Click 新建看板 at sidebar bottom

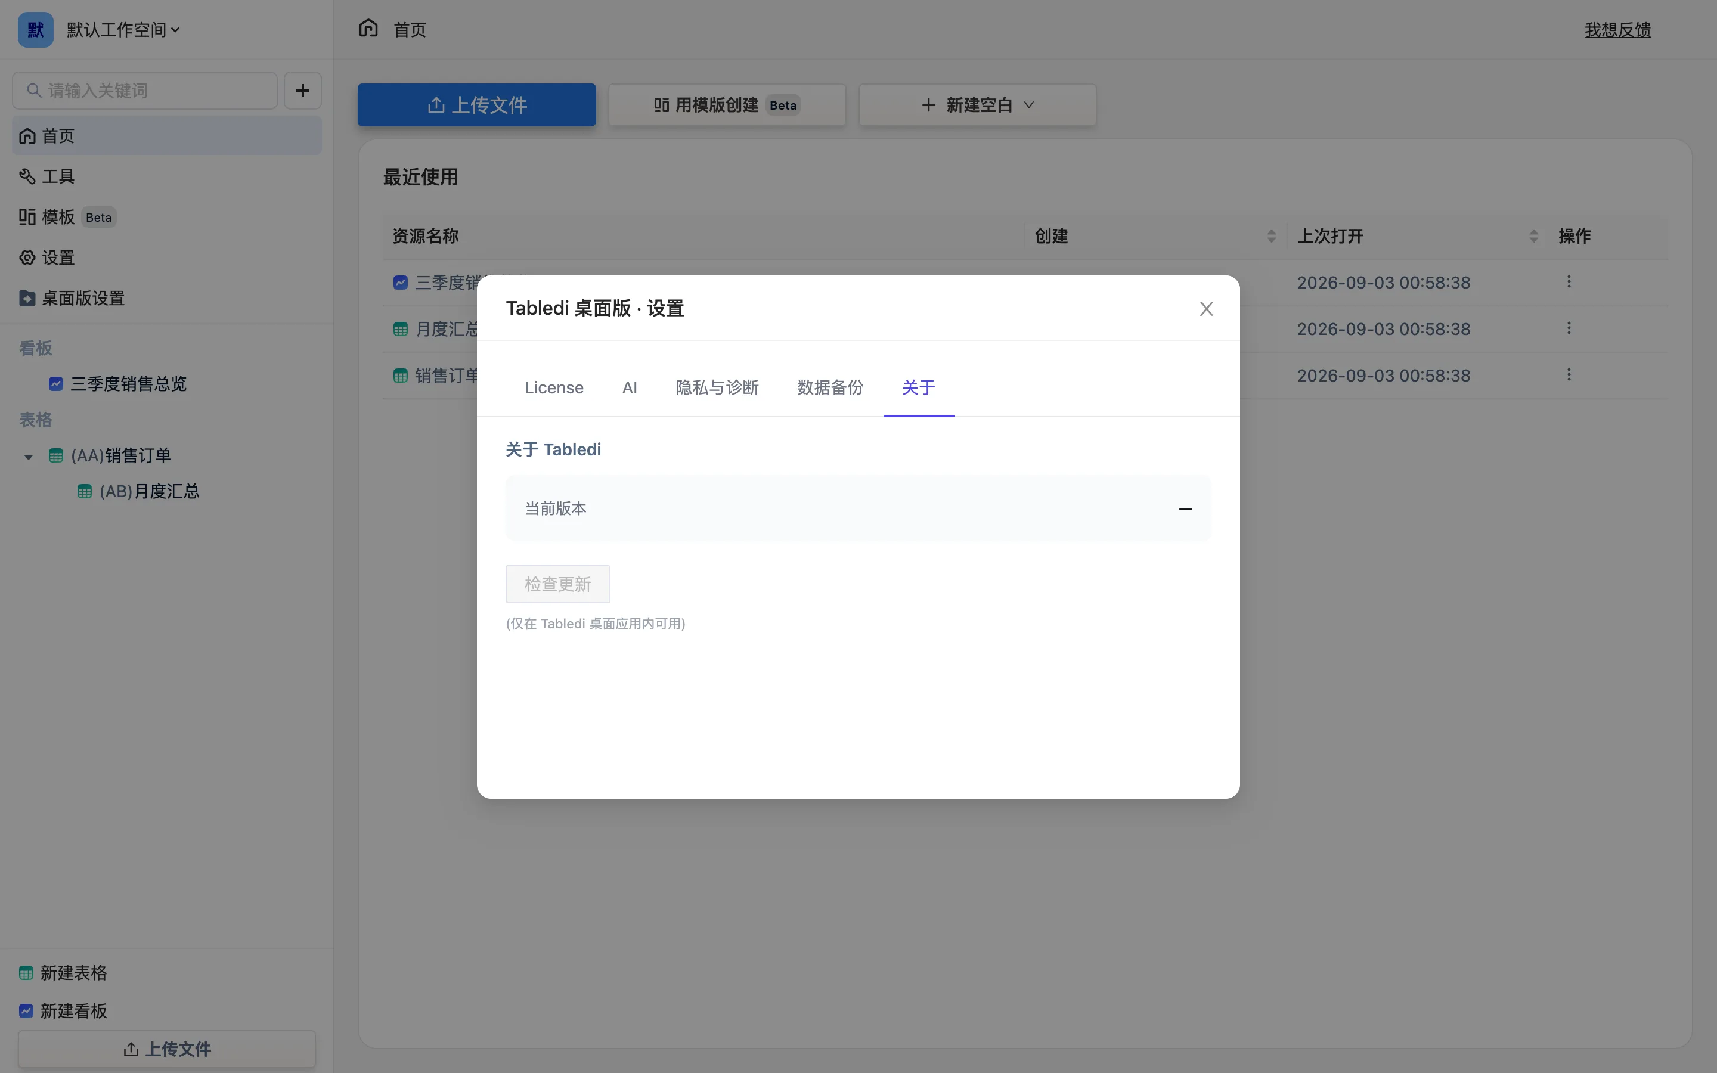pyautogui.click(x=64, y=1011)
